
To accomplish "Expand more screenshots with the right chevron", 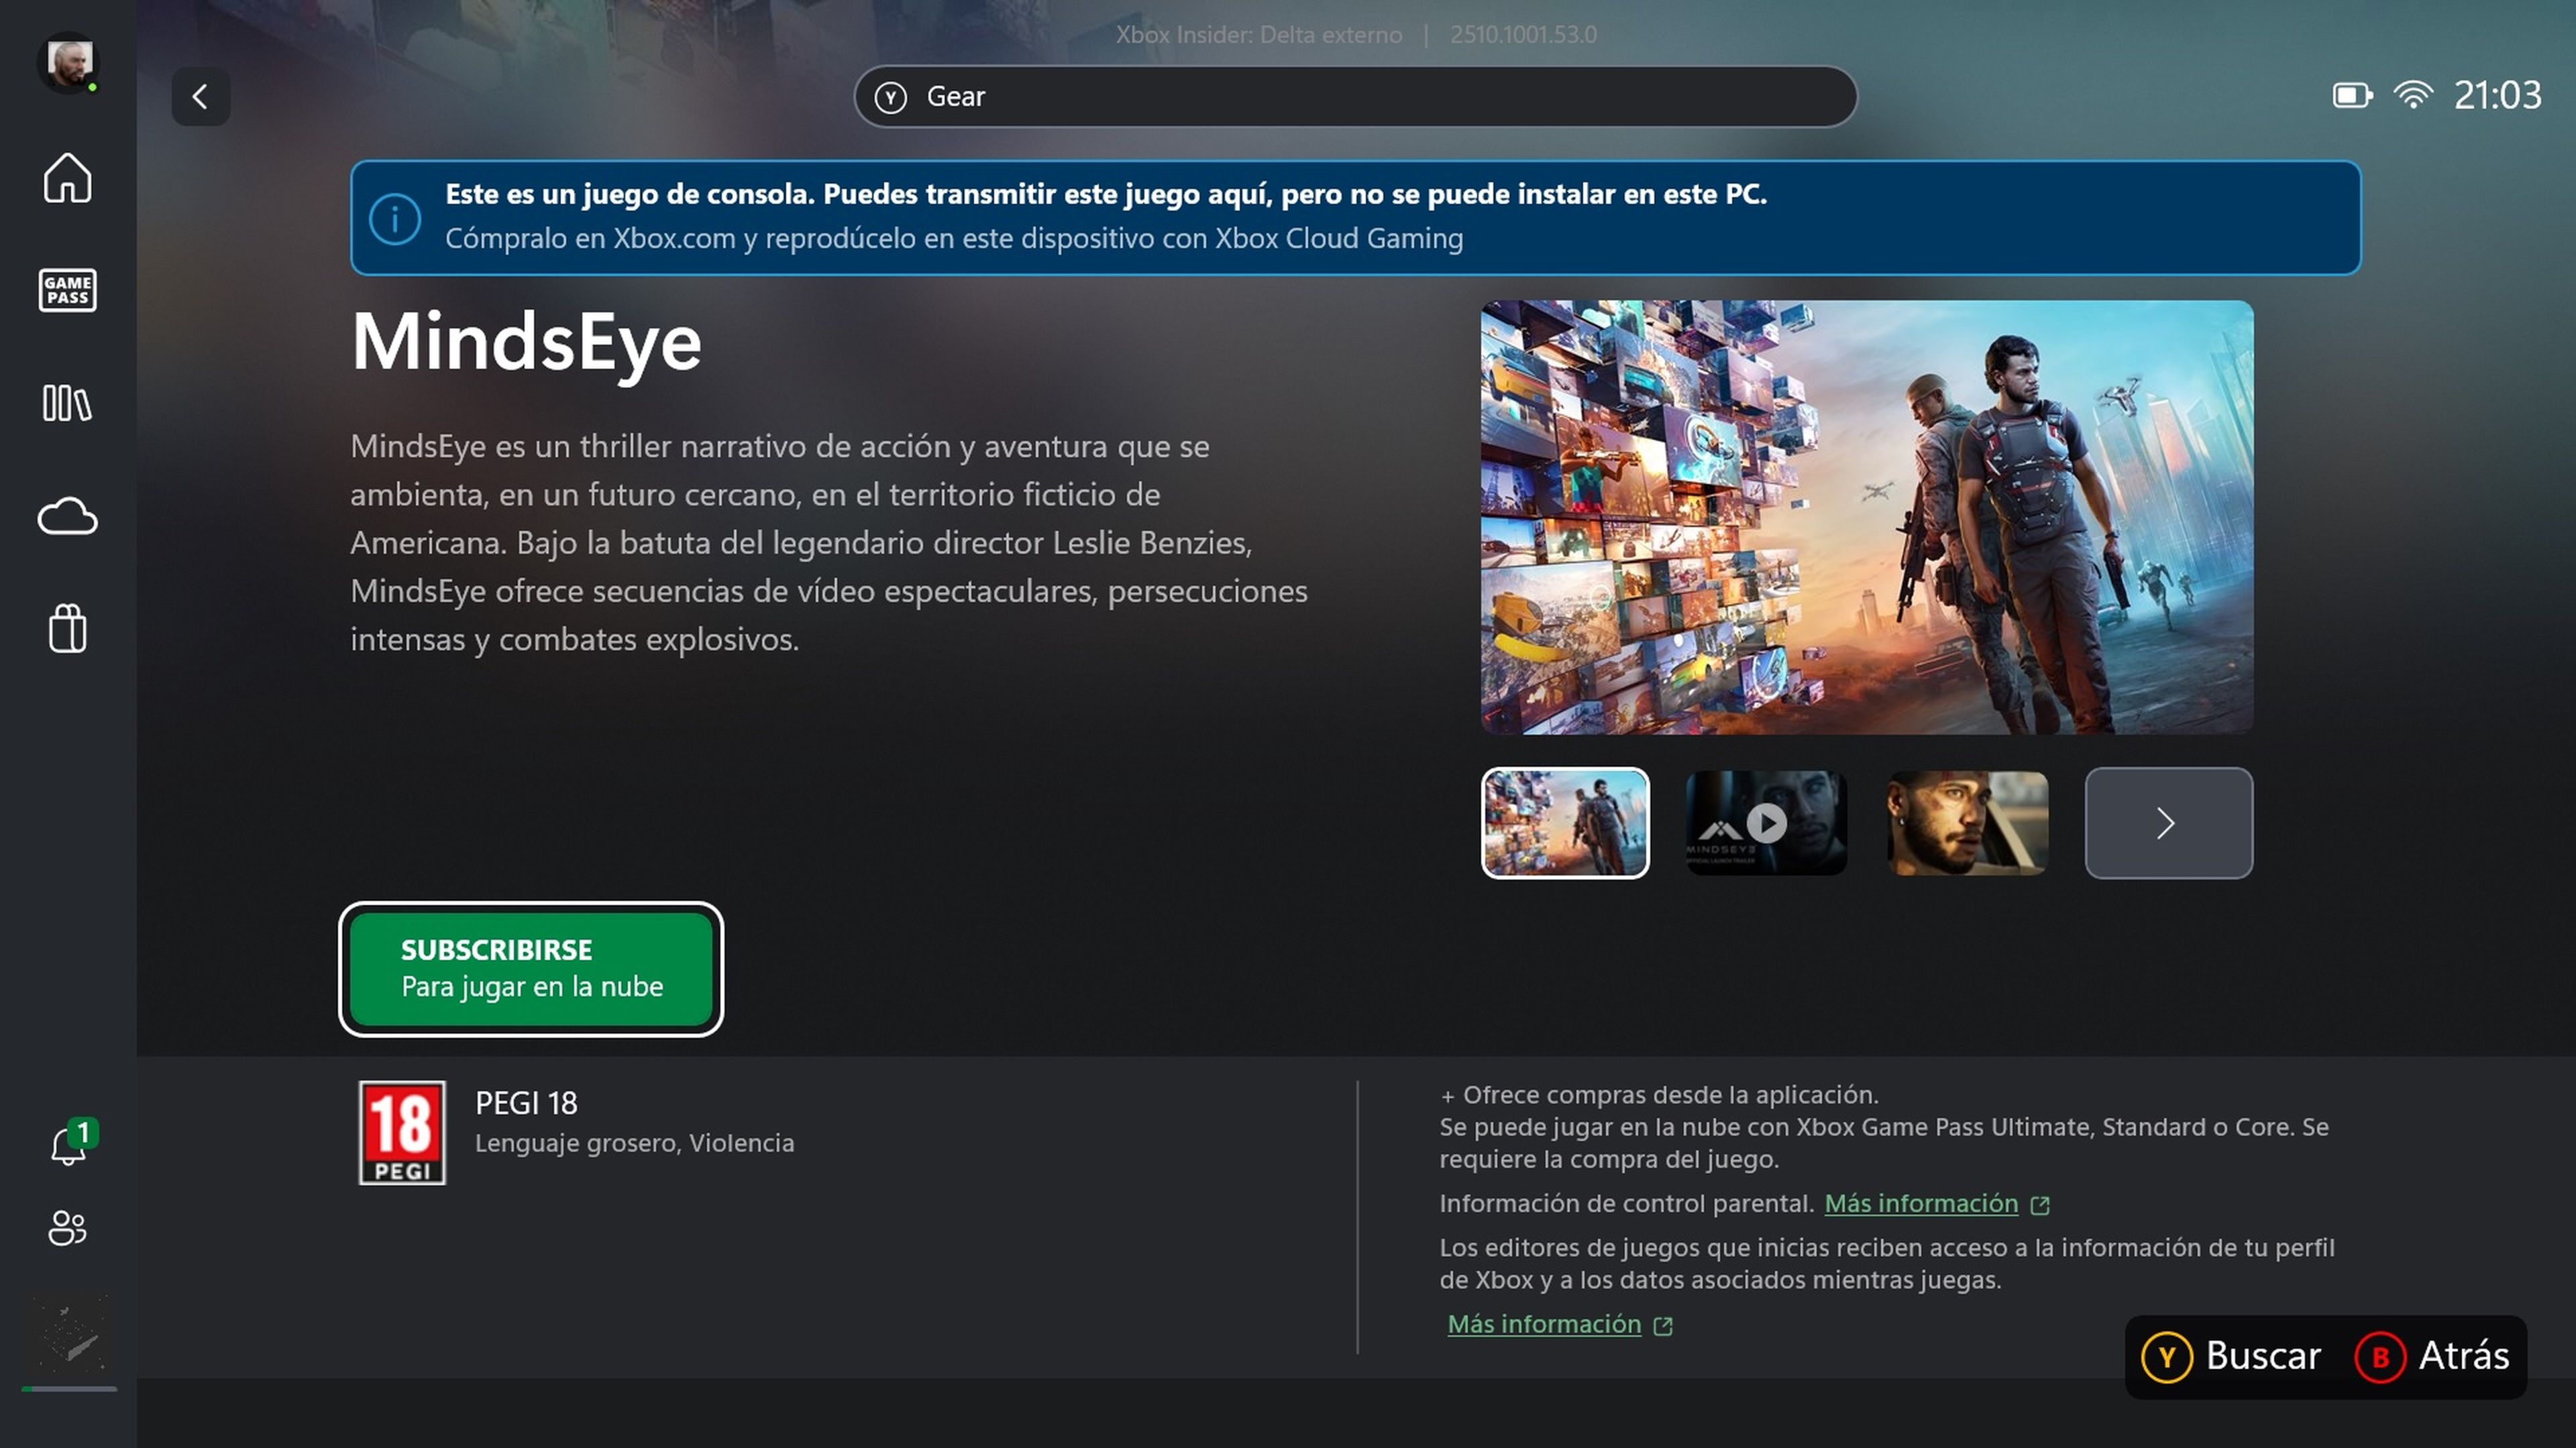I will coord(2168,823).
